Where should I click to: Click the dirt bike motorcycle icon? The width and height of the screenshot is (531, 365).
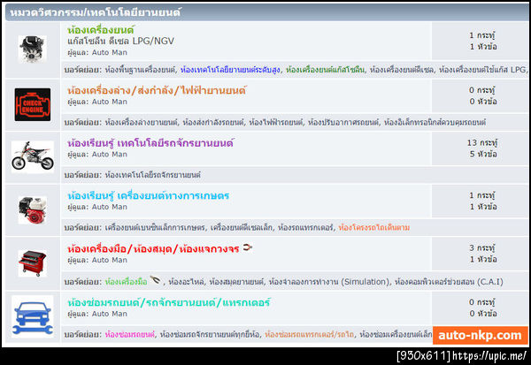point(33,157)
